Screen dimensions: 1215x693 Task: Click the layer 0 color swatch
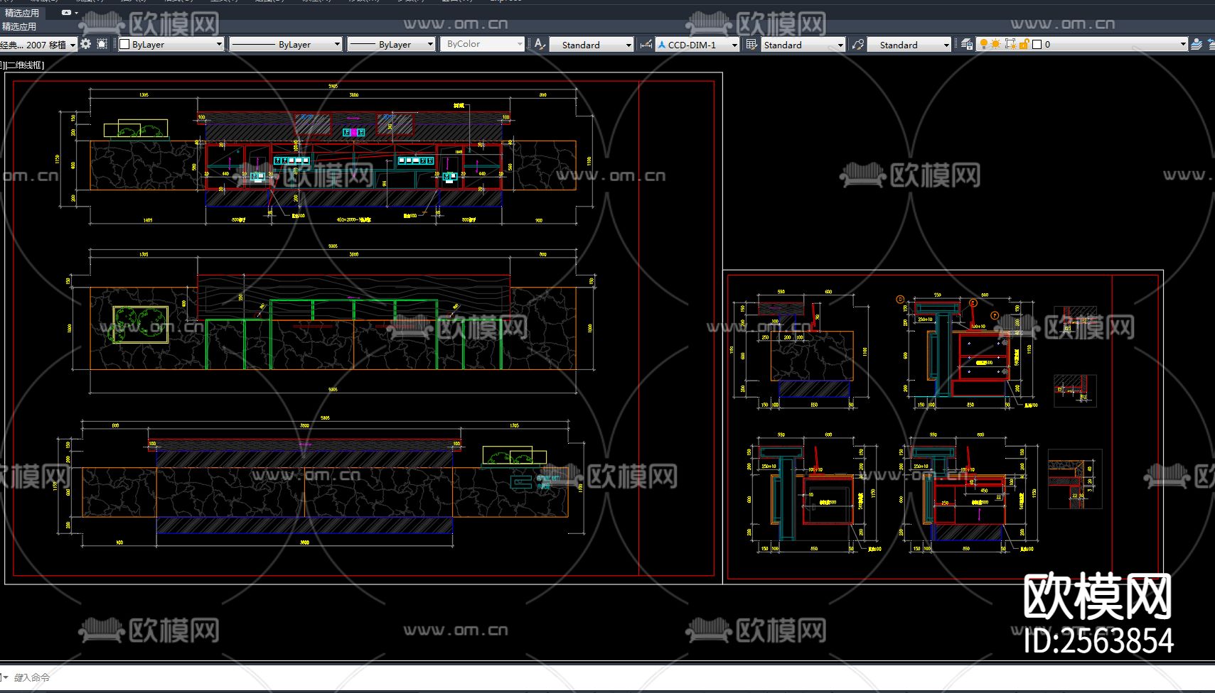(x=1037, y=44)
